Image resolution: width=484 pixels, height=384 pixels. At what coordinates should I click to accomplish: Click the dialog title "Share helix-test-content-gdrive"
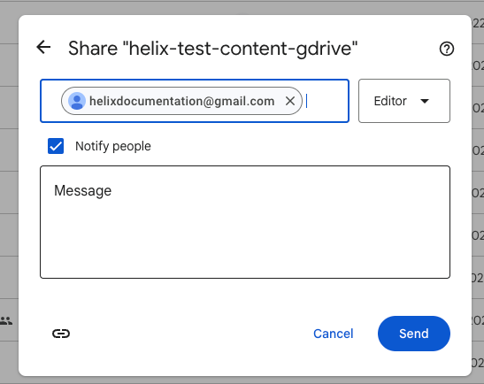click(212, 49)
